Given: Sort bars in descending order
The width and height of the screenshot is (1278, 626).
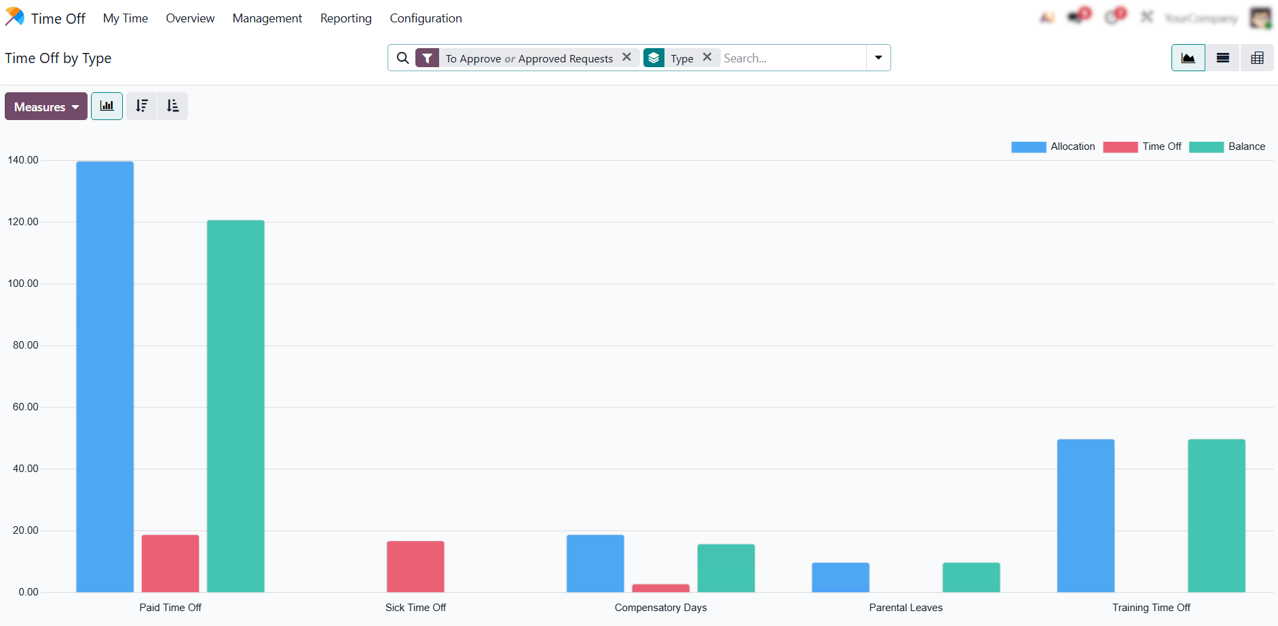Looking at the screenshot, I should pyautogui.click(x=142, y=106).
